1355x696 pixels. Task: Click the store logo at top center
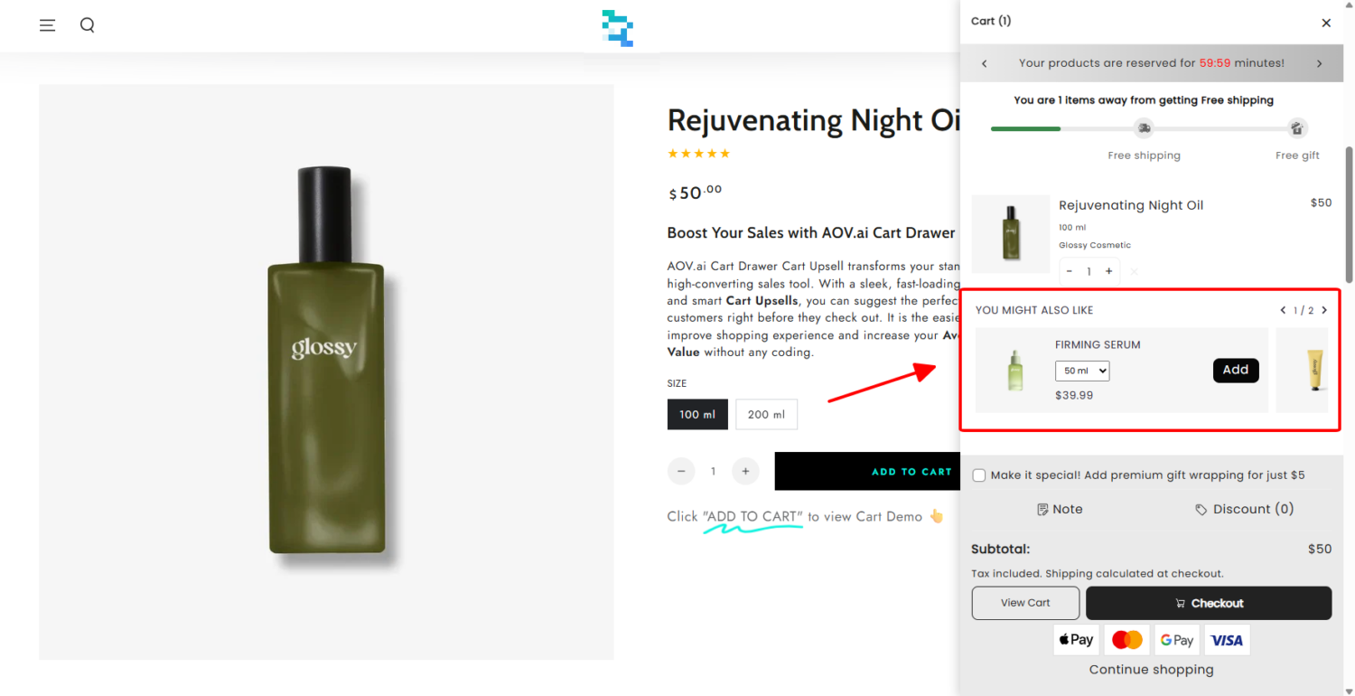(617, 28)
